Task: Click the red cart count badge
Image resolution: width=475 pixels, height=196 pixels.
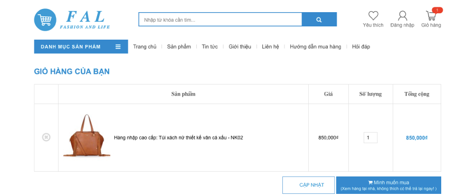Action: point(438,10)
